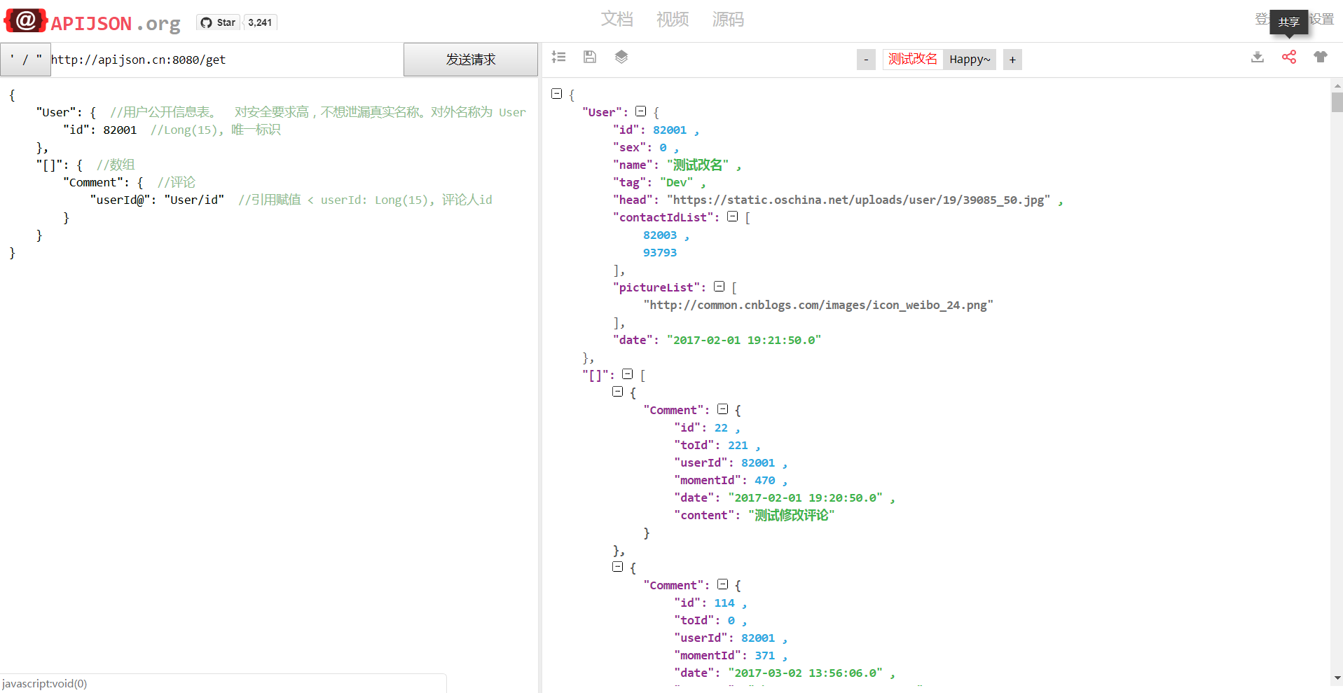The image size is (1343, 693).
Task: Click the format list icon
Action: (x=558, y=57)
